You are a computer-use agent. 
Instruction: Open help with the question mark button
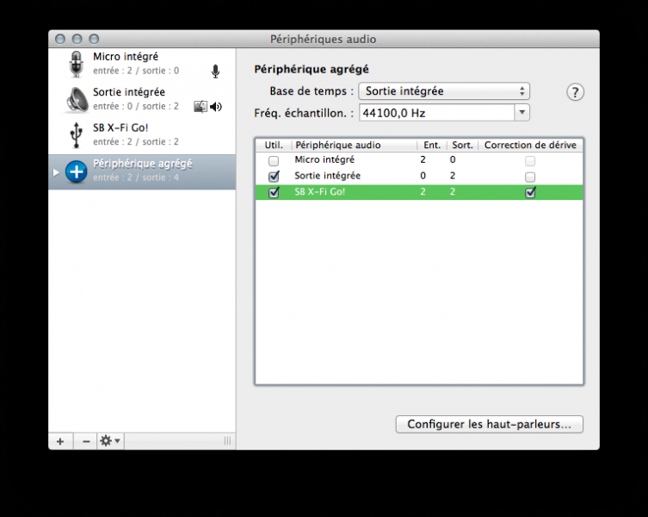(575, 92)
